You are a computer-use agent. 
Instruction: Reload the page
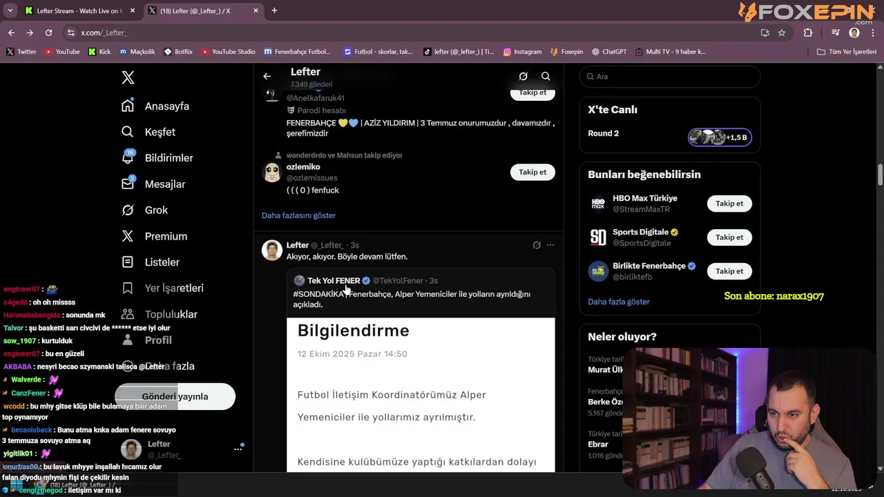(x=48, y=32)
